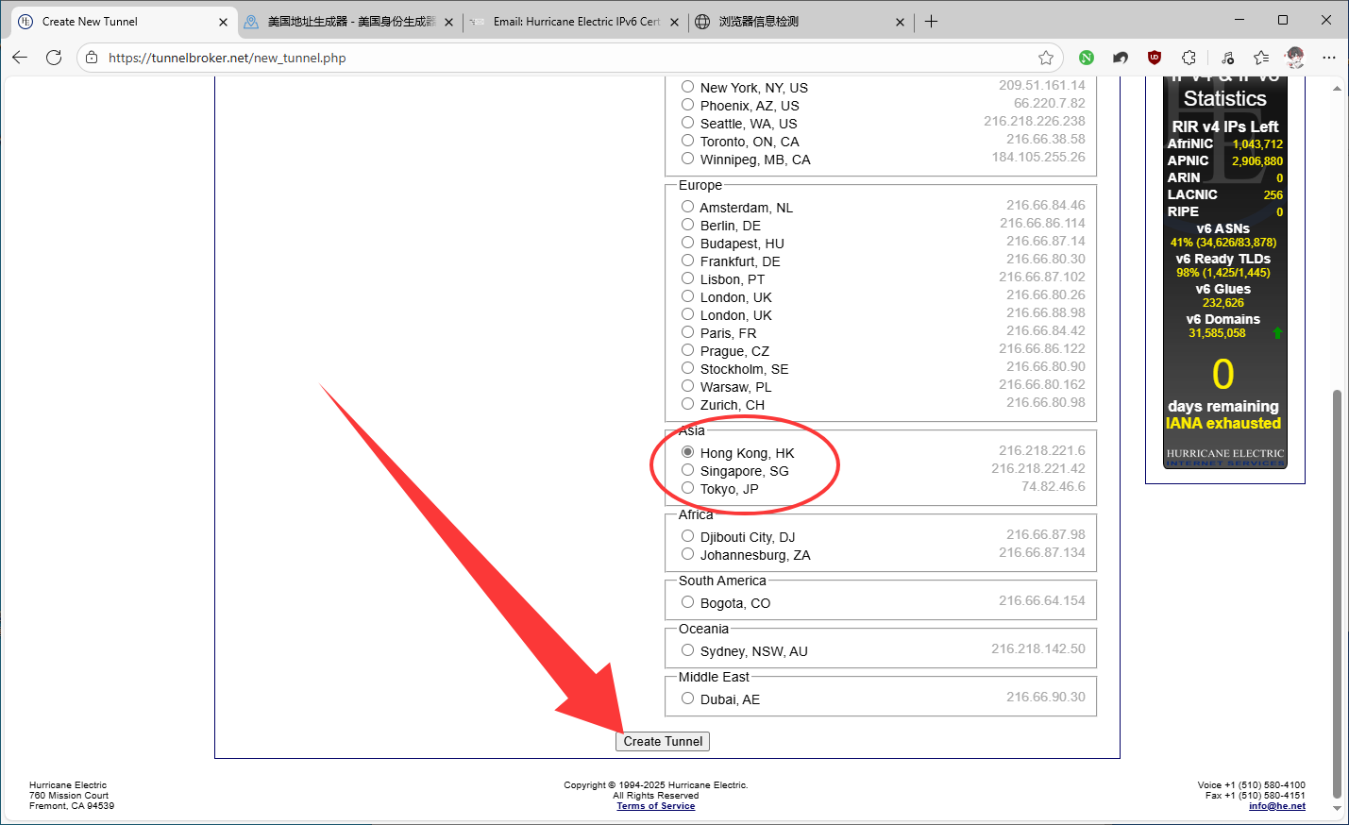Select the Singapore, SG radio button
1349x825 pixels.
(x=687, y=470)
